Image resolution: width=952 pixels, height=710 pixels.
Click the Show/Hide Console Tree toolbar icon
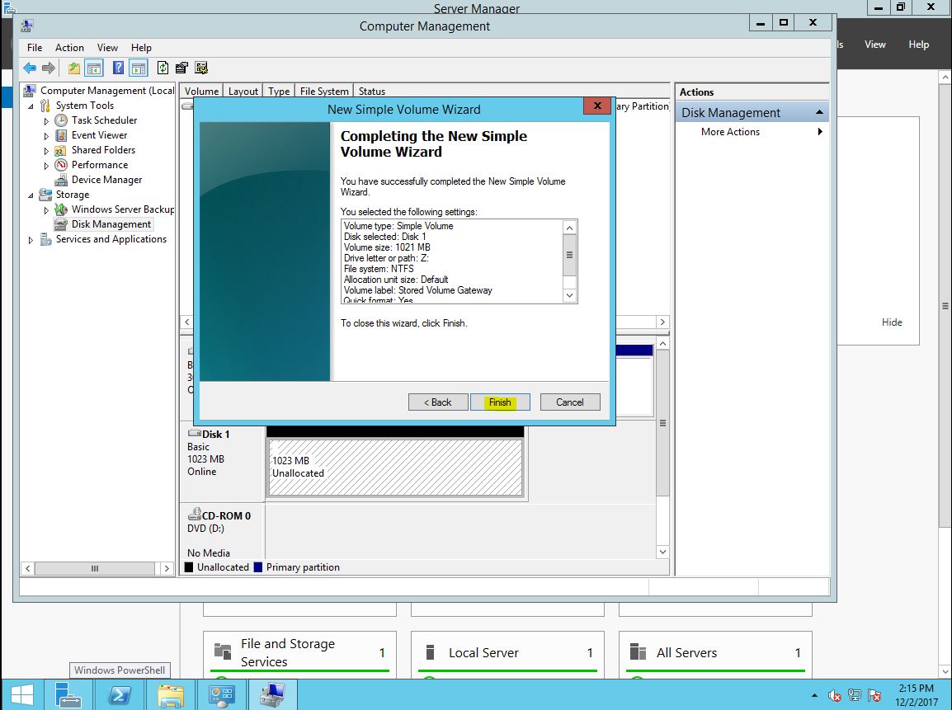[x=94, y=68]
